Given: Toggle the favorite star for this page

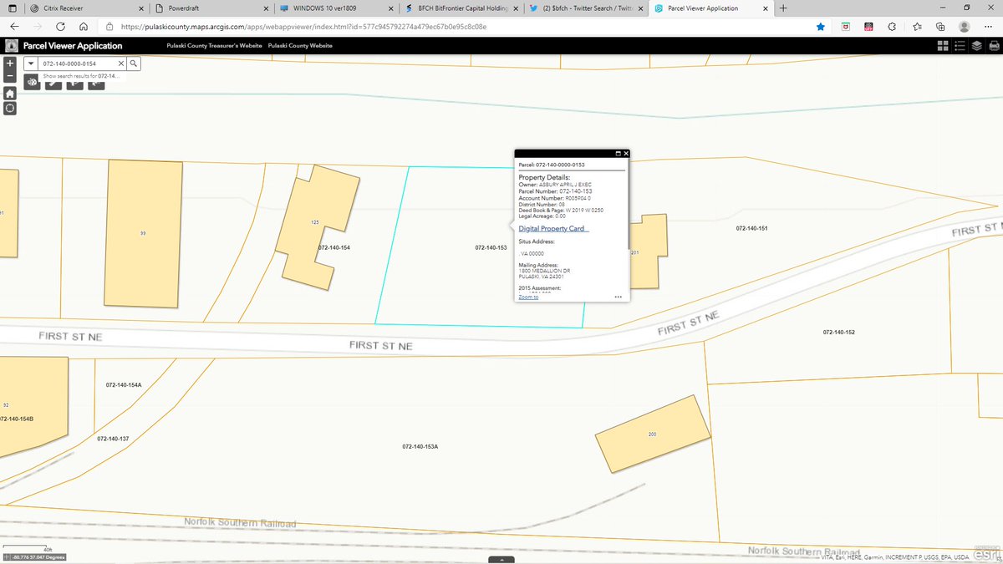Looking at the screenshot, I should (821, 26).
